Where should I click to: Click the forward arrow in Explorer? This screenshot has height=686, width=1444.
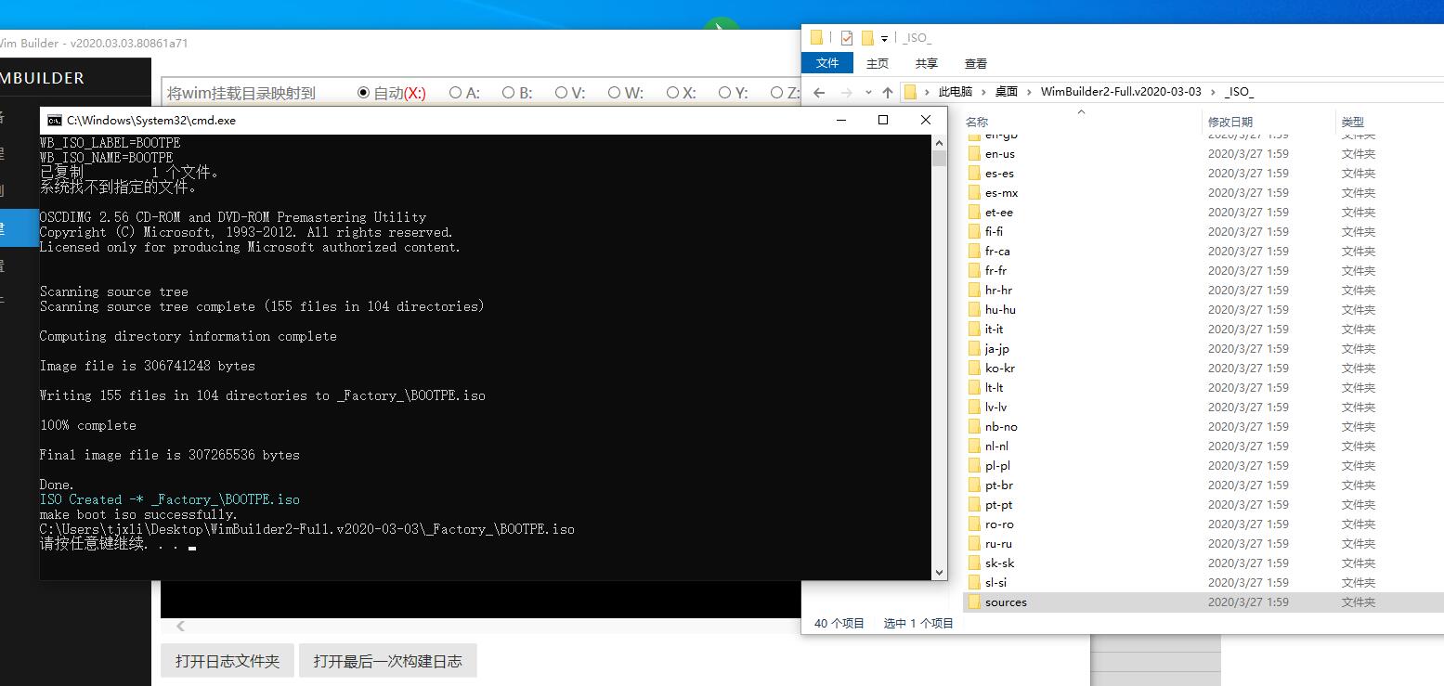tap(846, 92)
